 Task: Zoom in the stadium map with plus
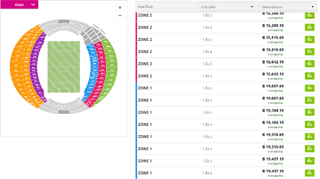120,7
